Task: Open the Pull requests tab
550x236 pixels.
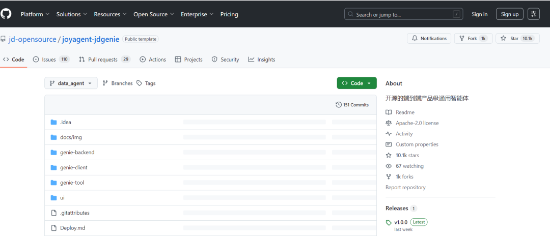Action: (x=104, y=60)
